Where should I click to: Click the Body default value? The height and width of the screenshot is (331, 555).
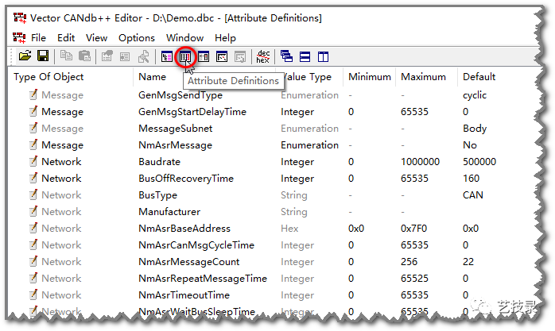pos(475,129)
